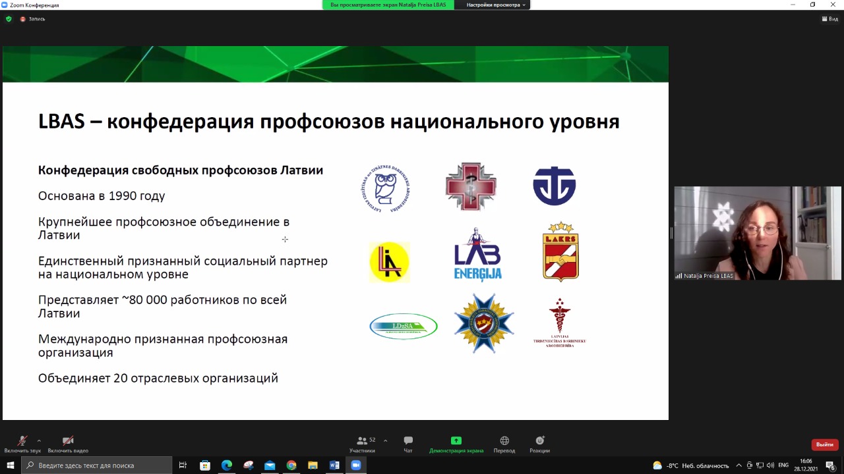844x474 pixels.
Task: Click the text 'Основана в 1990 году'
Action: pos(102,196)
